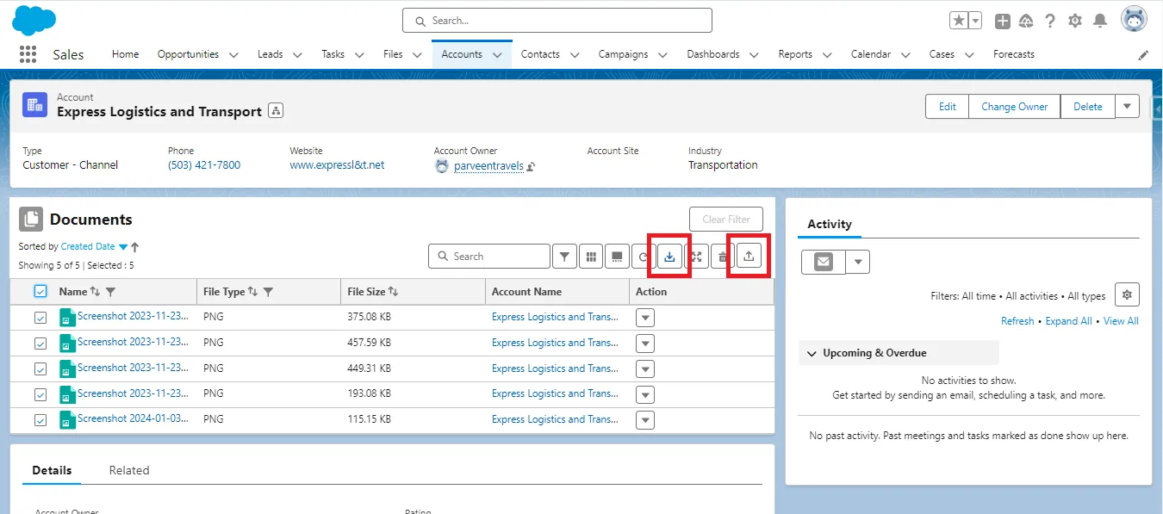Deselect the select-all checkbox in header

pos(39,290)
